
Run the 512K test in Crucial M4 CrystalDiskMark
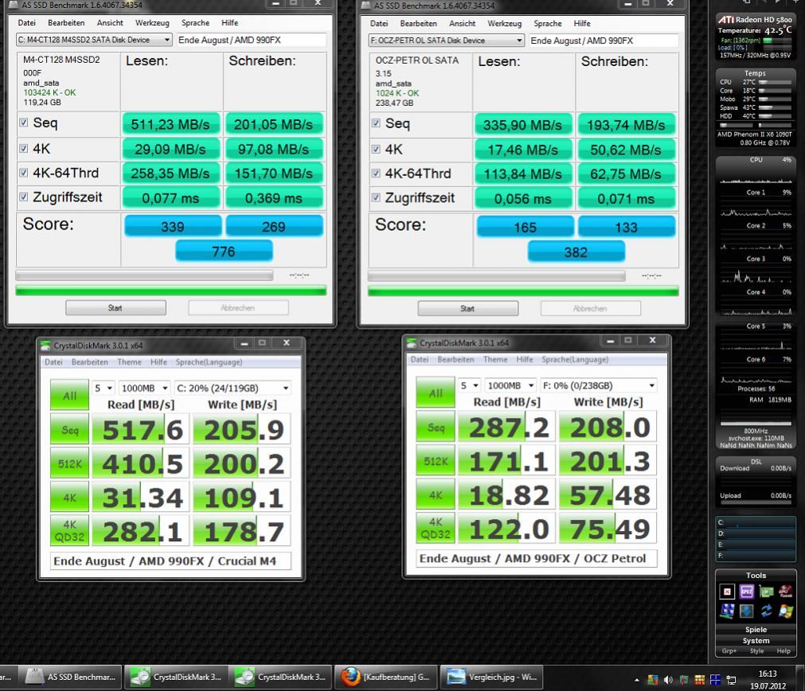tap(70, 463)
